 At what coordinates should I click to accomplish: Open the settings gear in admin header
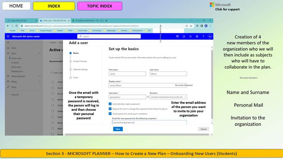pos(197,36)
